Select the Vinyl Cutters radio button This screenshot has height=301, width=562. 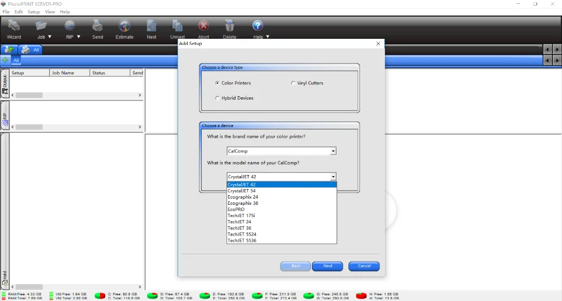pos(293,83)
